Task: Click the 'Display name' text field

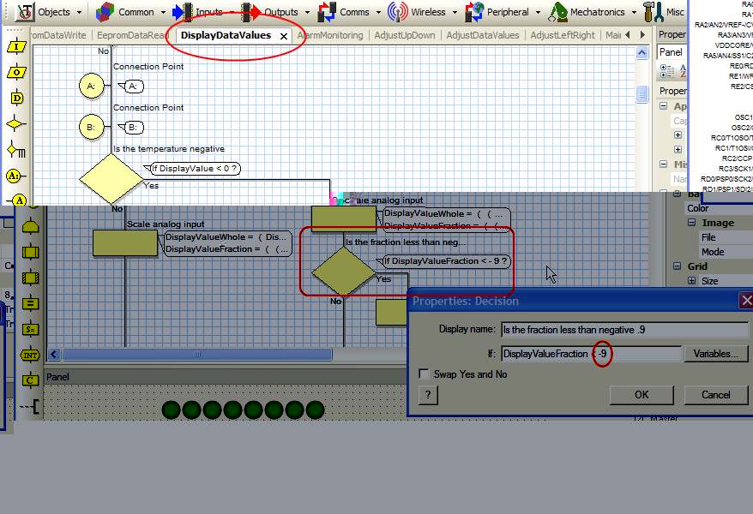Action: tap(624, 330)
